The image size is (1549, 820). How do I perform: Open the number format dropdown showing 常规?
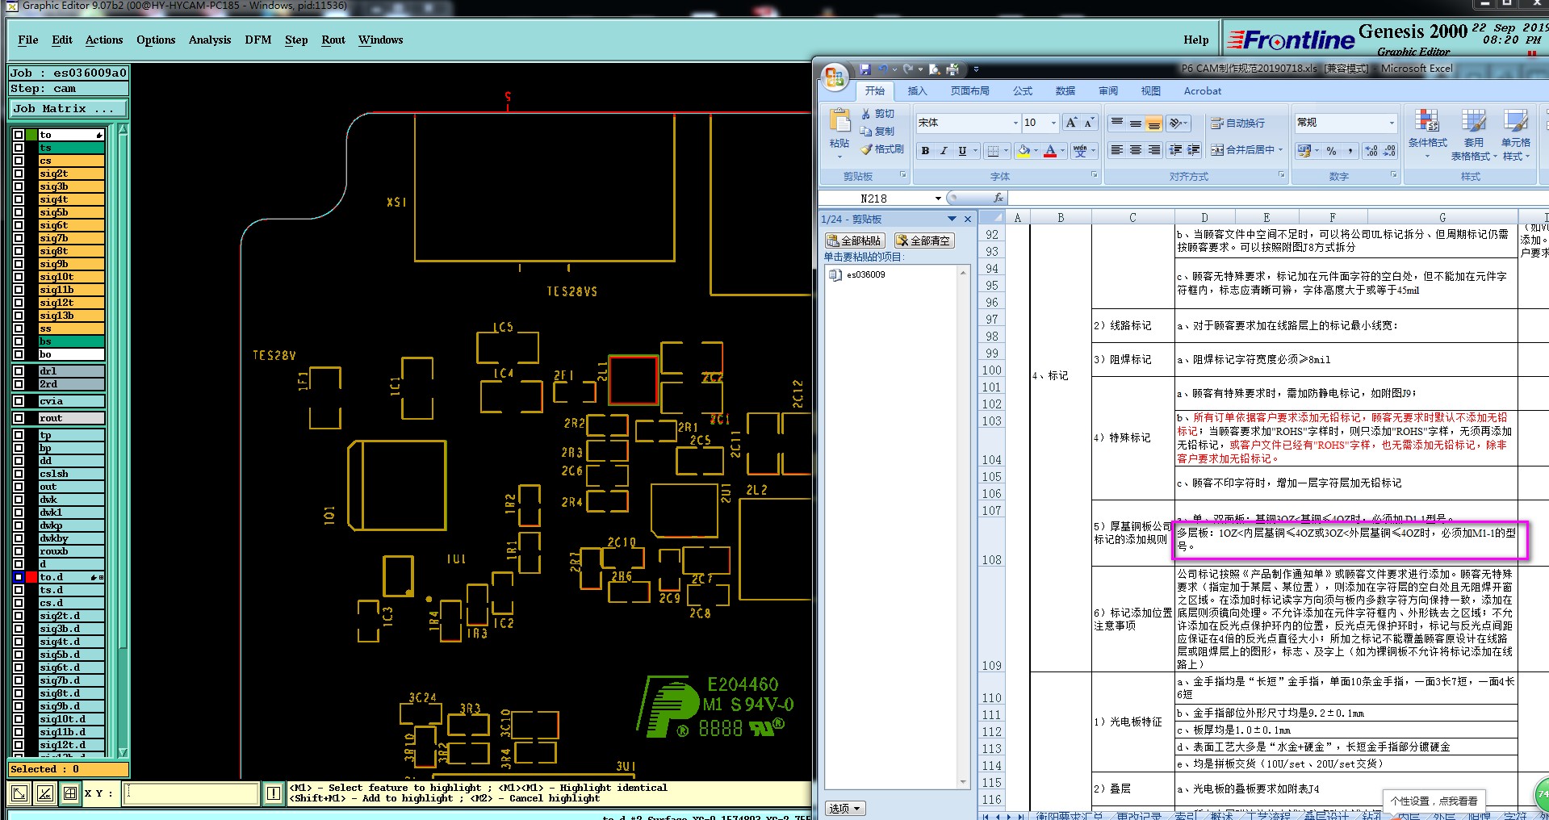pyautogui.click(x=1392, y=123)
